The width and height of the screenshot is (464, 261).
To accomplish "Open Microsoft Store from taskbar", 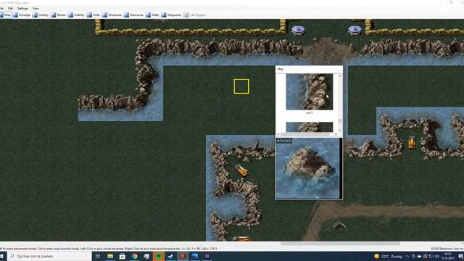I will pyautogui.click(x=122, y=256).
